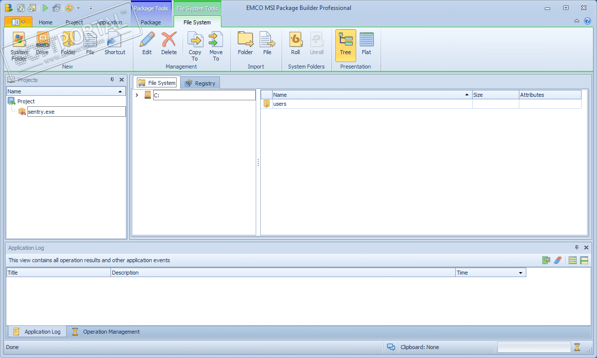
Task: Pin the Projects panel
Action: coord(112,80)
